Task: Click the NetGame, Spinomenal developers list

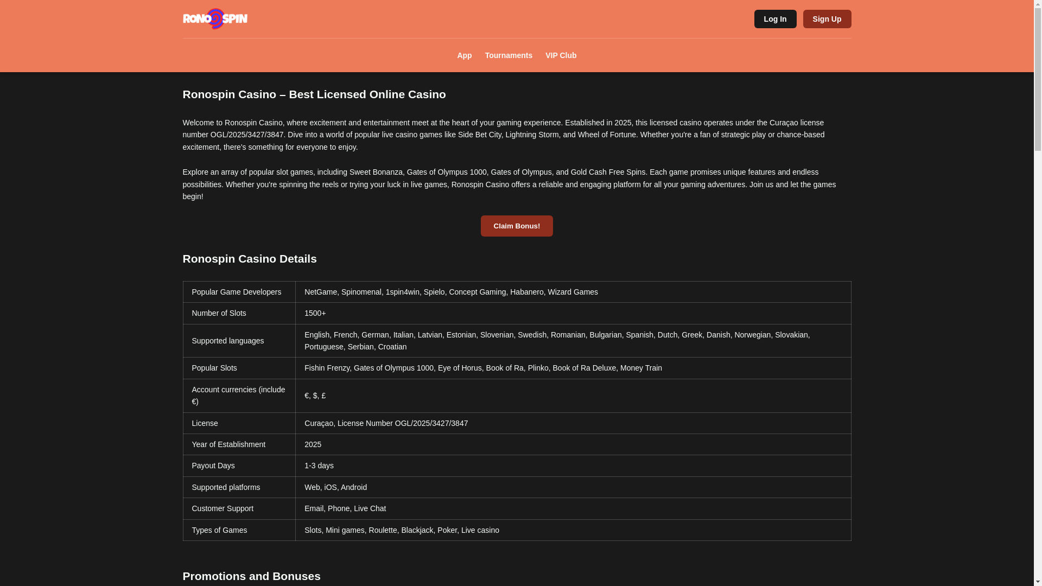Action: (573, 292)
